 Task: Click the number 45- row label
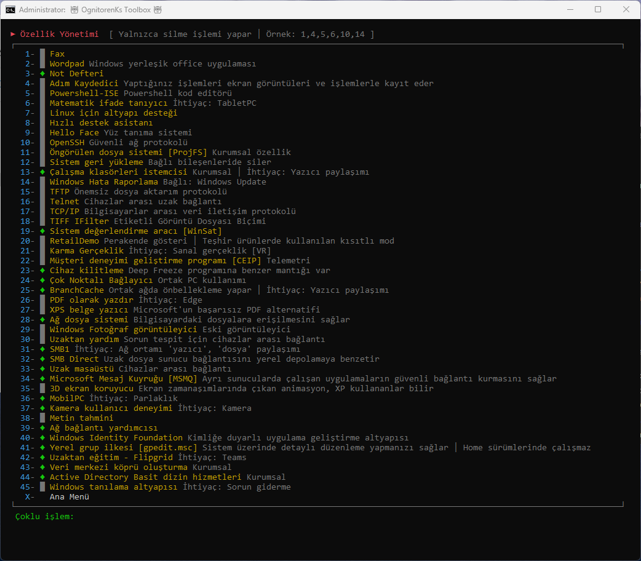[28, 487]
